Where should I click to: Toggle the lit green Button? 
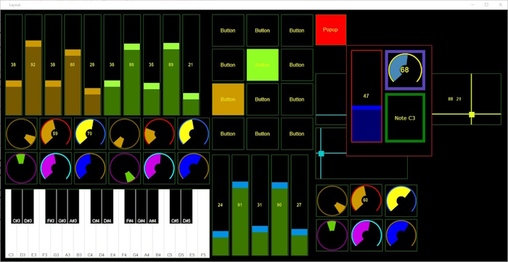click(x=263, y=65)
